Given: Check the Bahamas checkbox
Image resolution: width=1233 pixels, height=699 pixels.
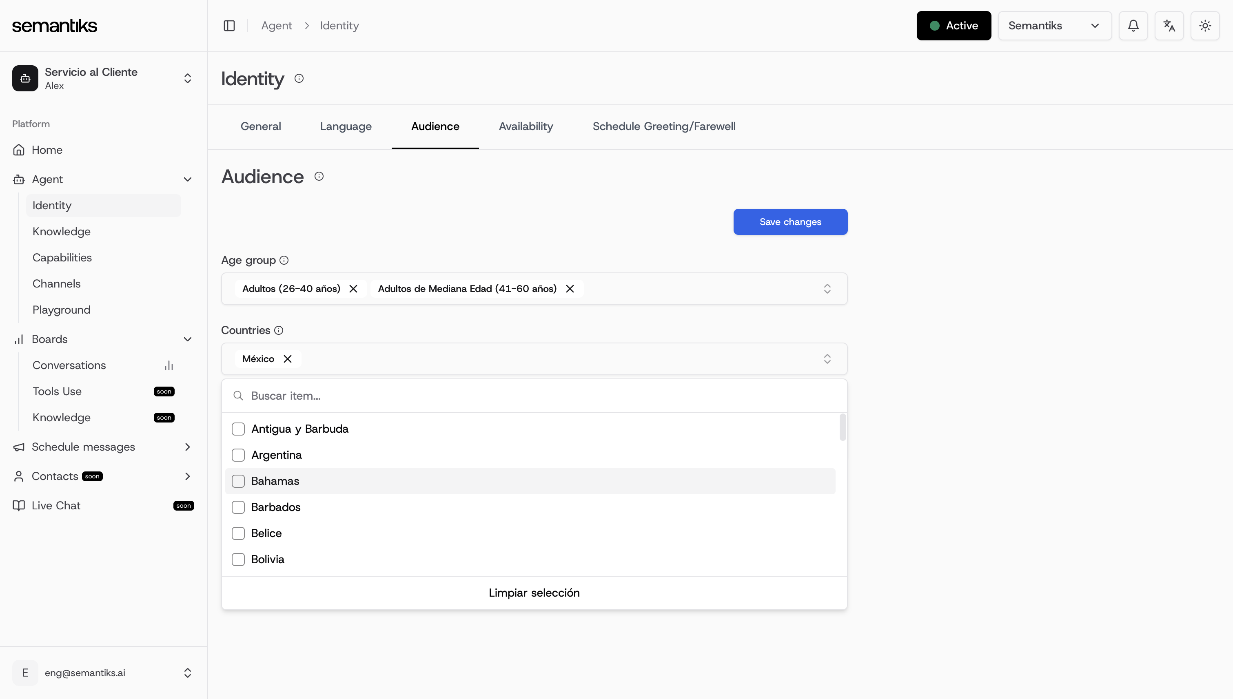Looking at the screenshot, I should 238,481.
